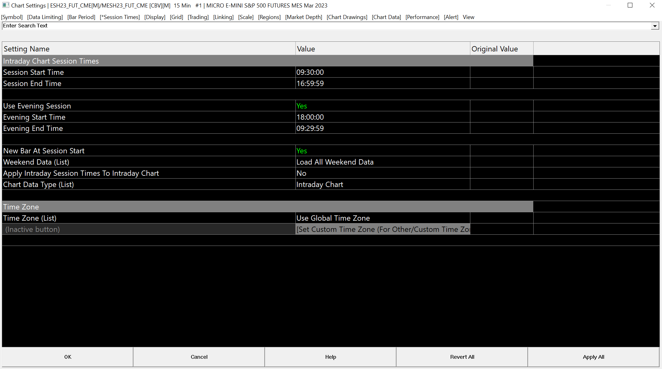Click the Apply All button
Screen dimensions: 662x369
[x=593, y=357]
